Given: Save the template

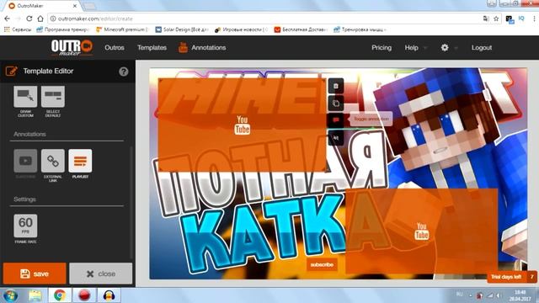Looking at the screenshot, I should [x=35, y=274].
